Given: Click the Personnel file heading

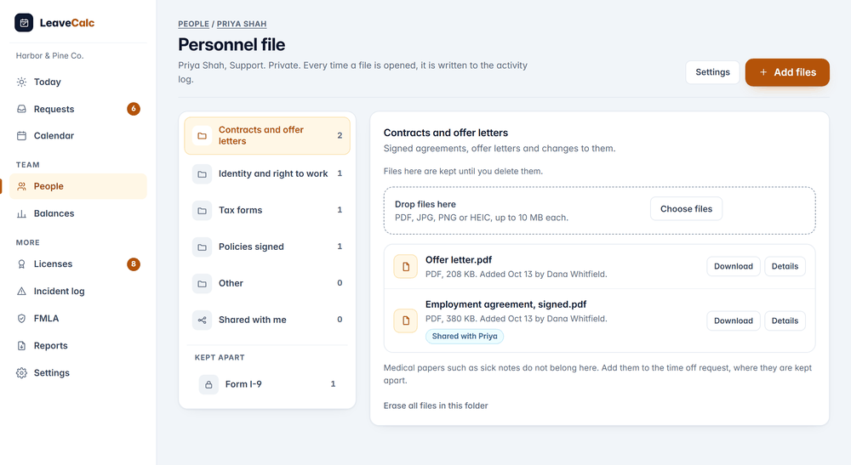Looking at the screenshot, I should tap(231, 44).
